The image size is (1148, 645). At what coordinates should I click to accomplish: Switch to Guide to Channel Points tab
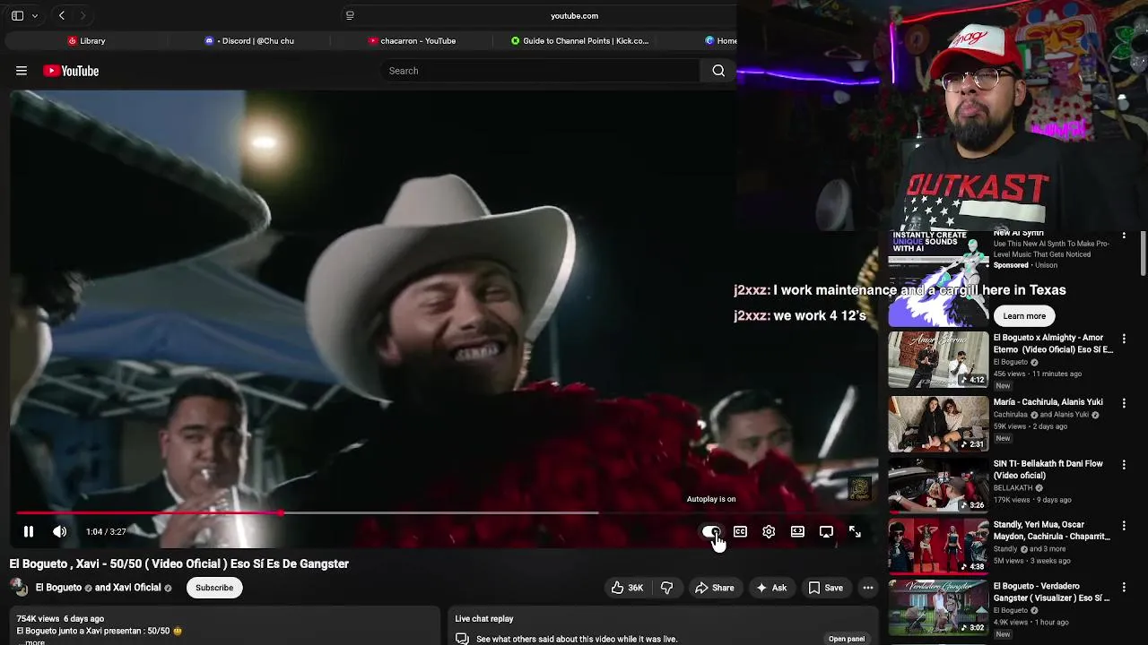coord(579,40)
